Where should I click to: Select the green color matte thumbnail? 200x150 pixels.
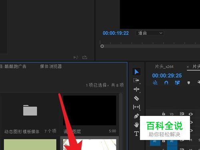pos(30,144)
